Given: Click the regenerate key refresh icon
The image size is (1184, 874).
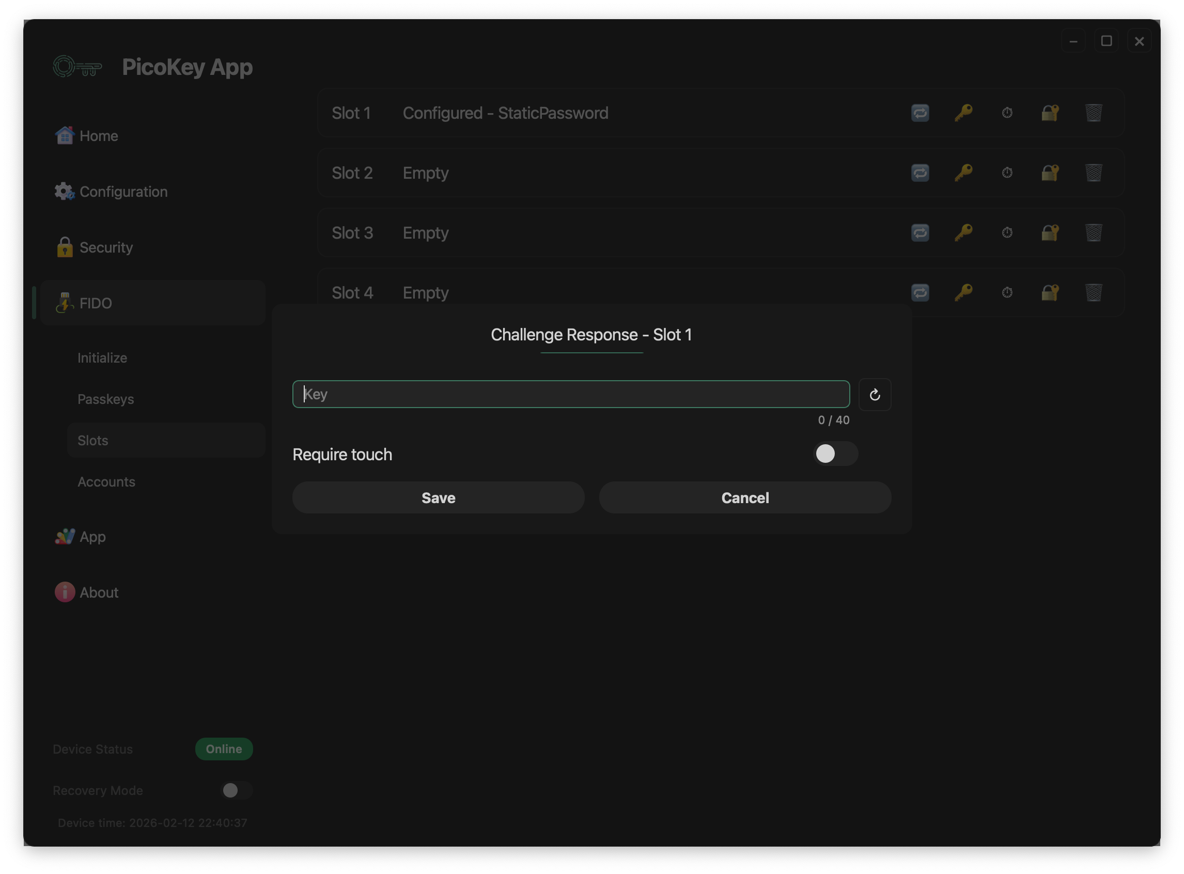Looking at the screenshot, I should pyautogui.click(x=875, y=395).
